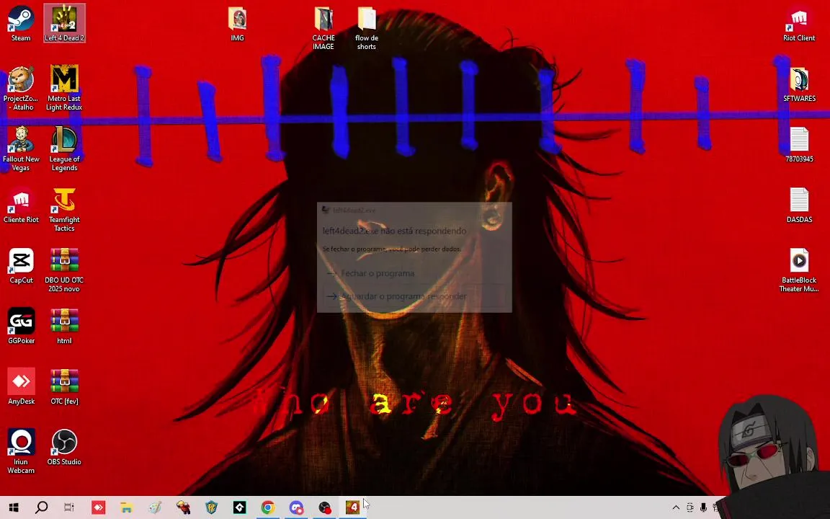
Task: Open the Cliente Riot shortcut
Action: [x=21, y=205]
